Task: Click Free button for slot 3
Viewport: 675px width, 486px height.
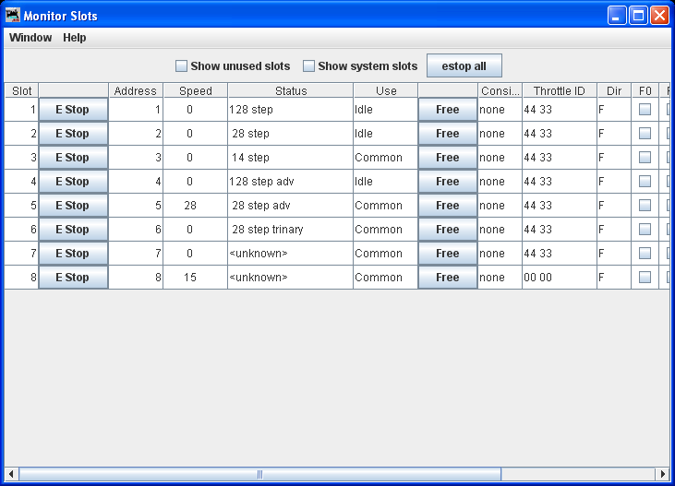Action: coord(448,158)
